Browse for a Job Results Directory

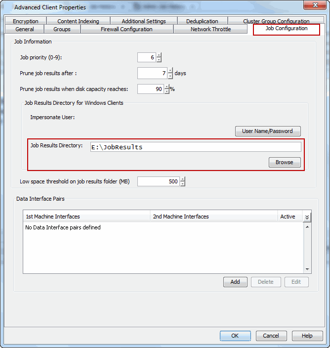pyautogui.click(x=285, y=162)
